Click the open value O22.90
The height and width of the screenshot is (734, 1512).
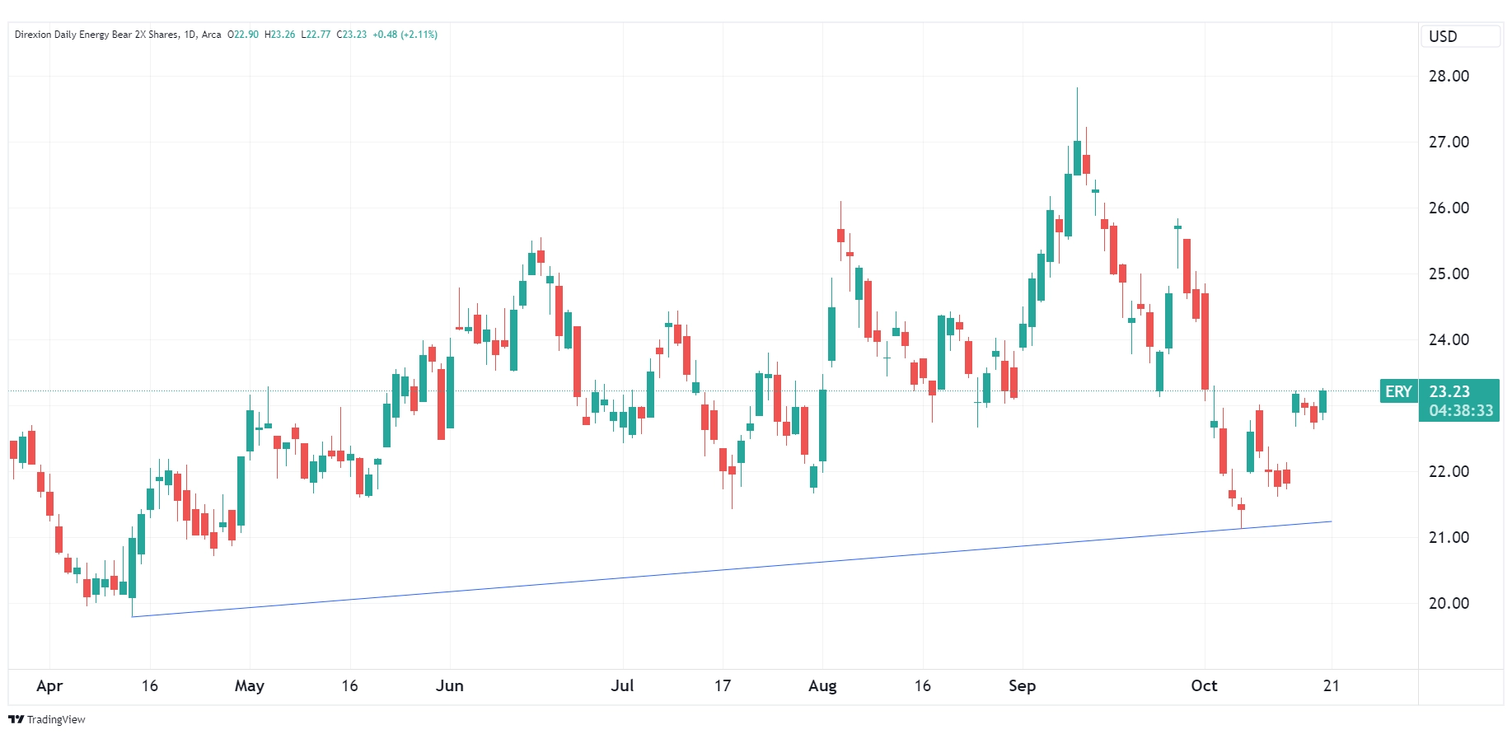coord(243,35)
